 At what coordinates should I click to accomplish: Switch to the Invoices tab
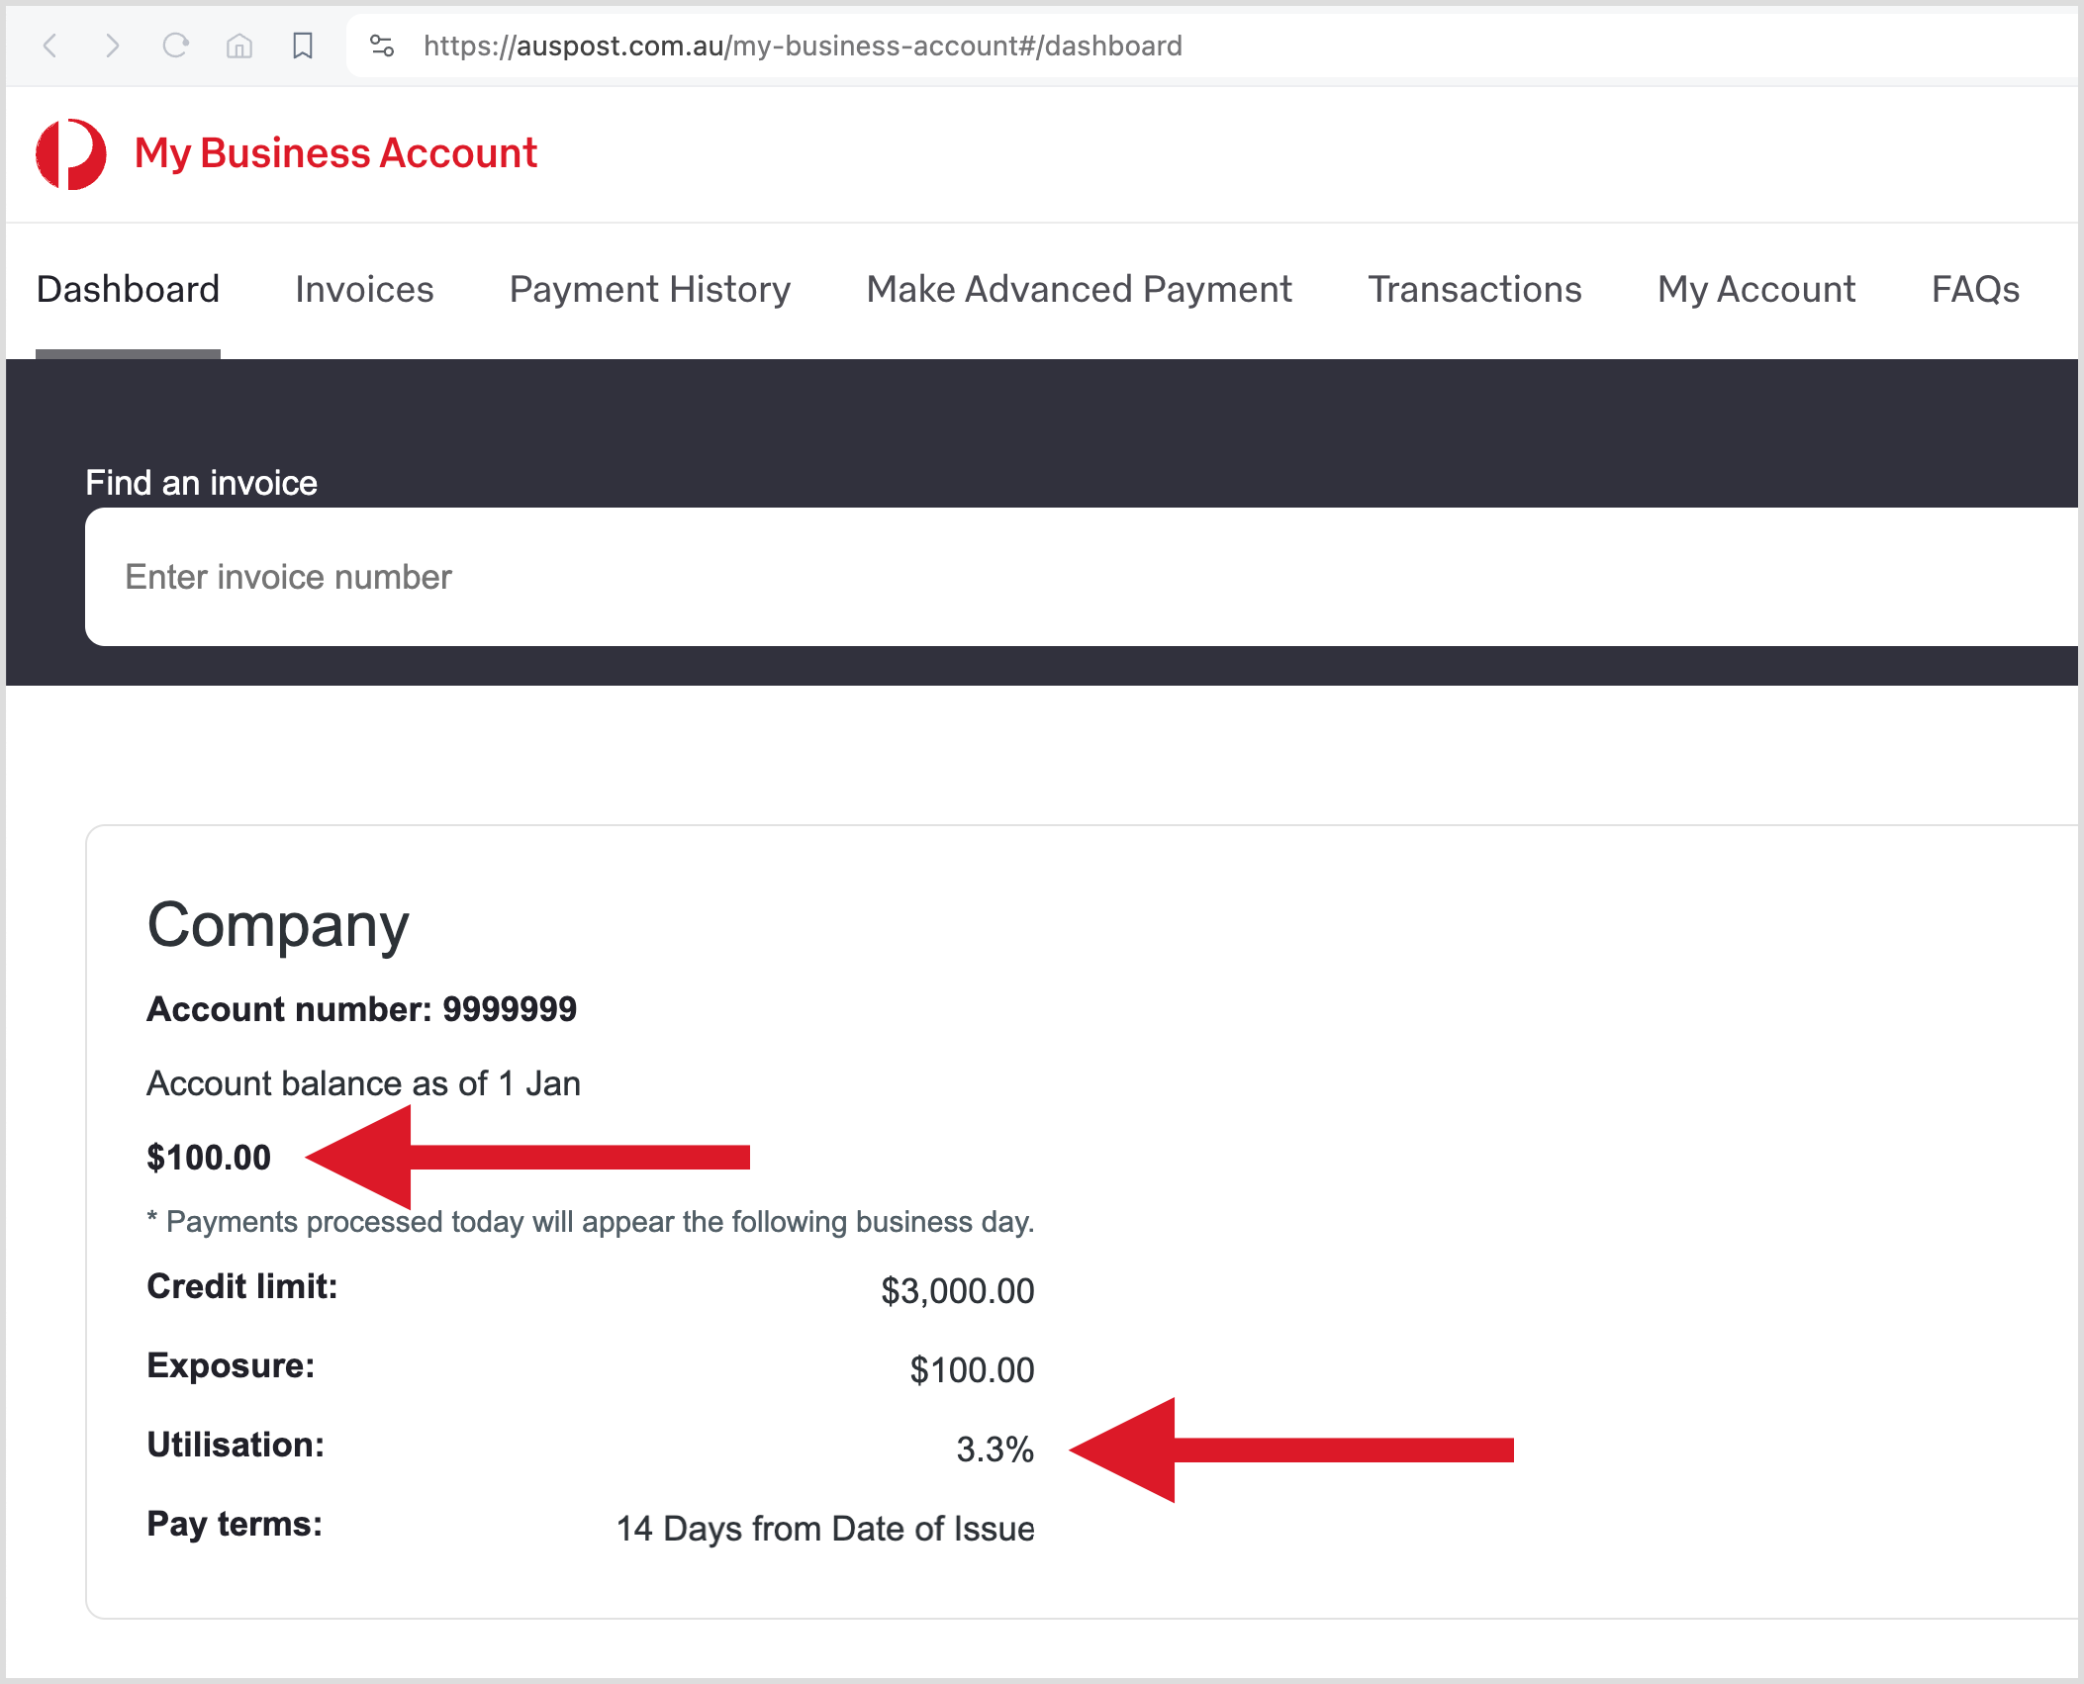[362, 289]
